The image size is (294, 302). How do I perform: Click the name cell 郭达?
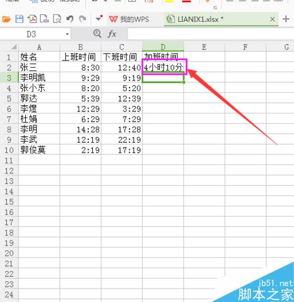pos(39,98)
